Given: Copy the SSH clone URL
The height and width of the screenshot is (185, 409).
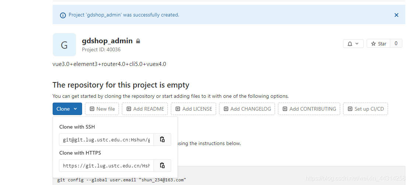Looking at the screenshot, I should click(x=162, y=140).
